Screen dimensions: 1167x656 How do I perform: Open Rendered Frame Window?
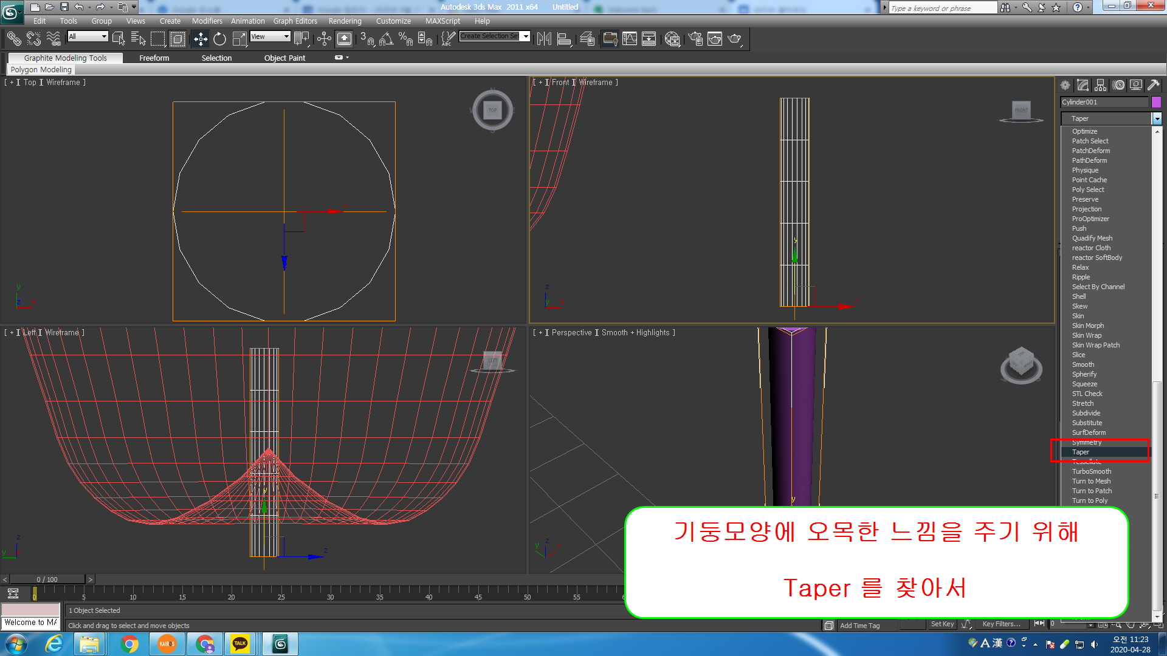point(715,39)
